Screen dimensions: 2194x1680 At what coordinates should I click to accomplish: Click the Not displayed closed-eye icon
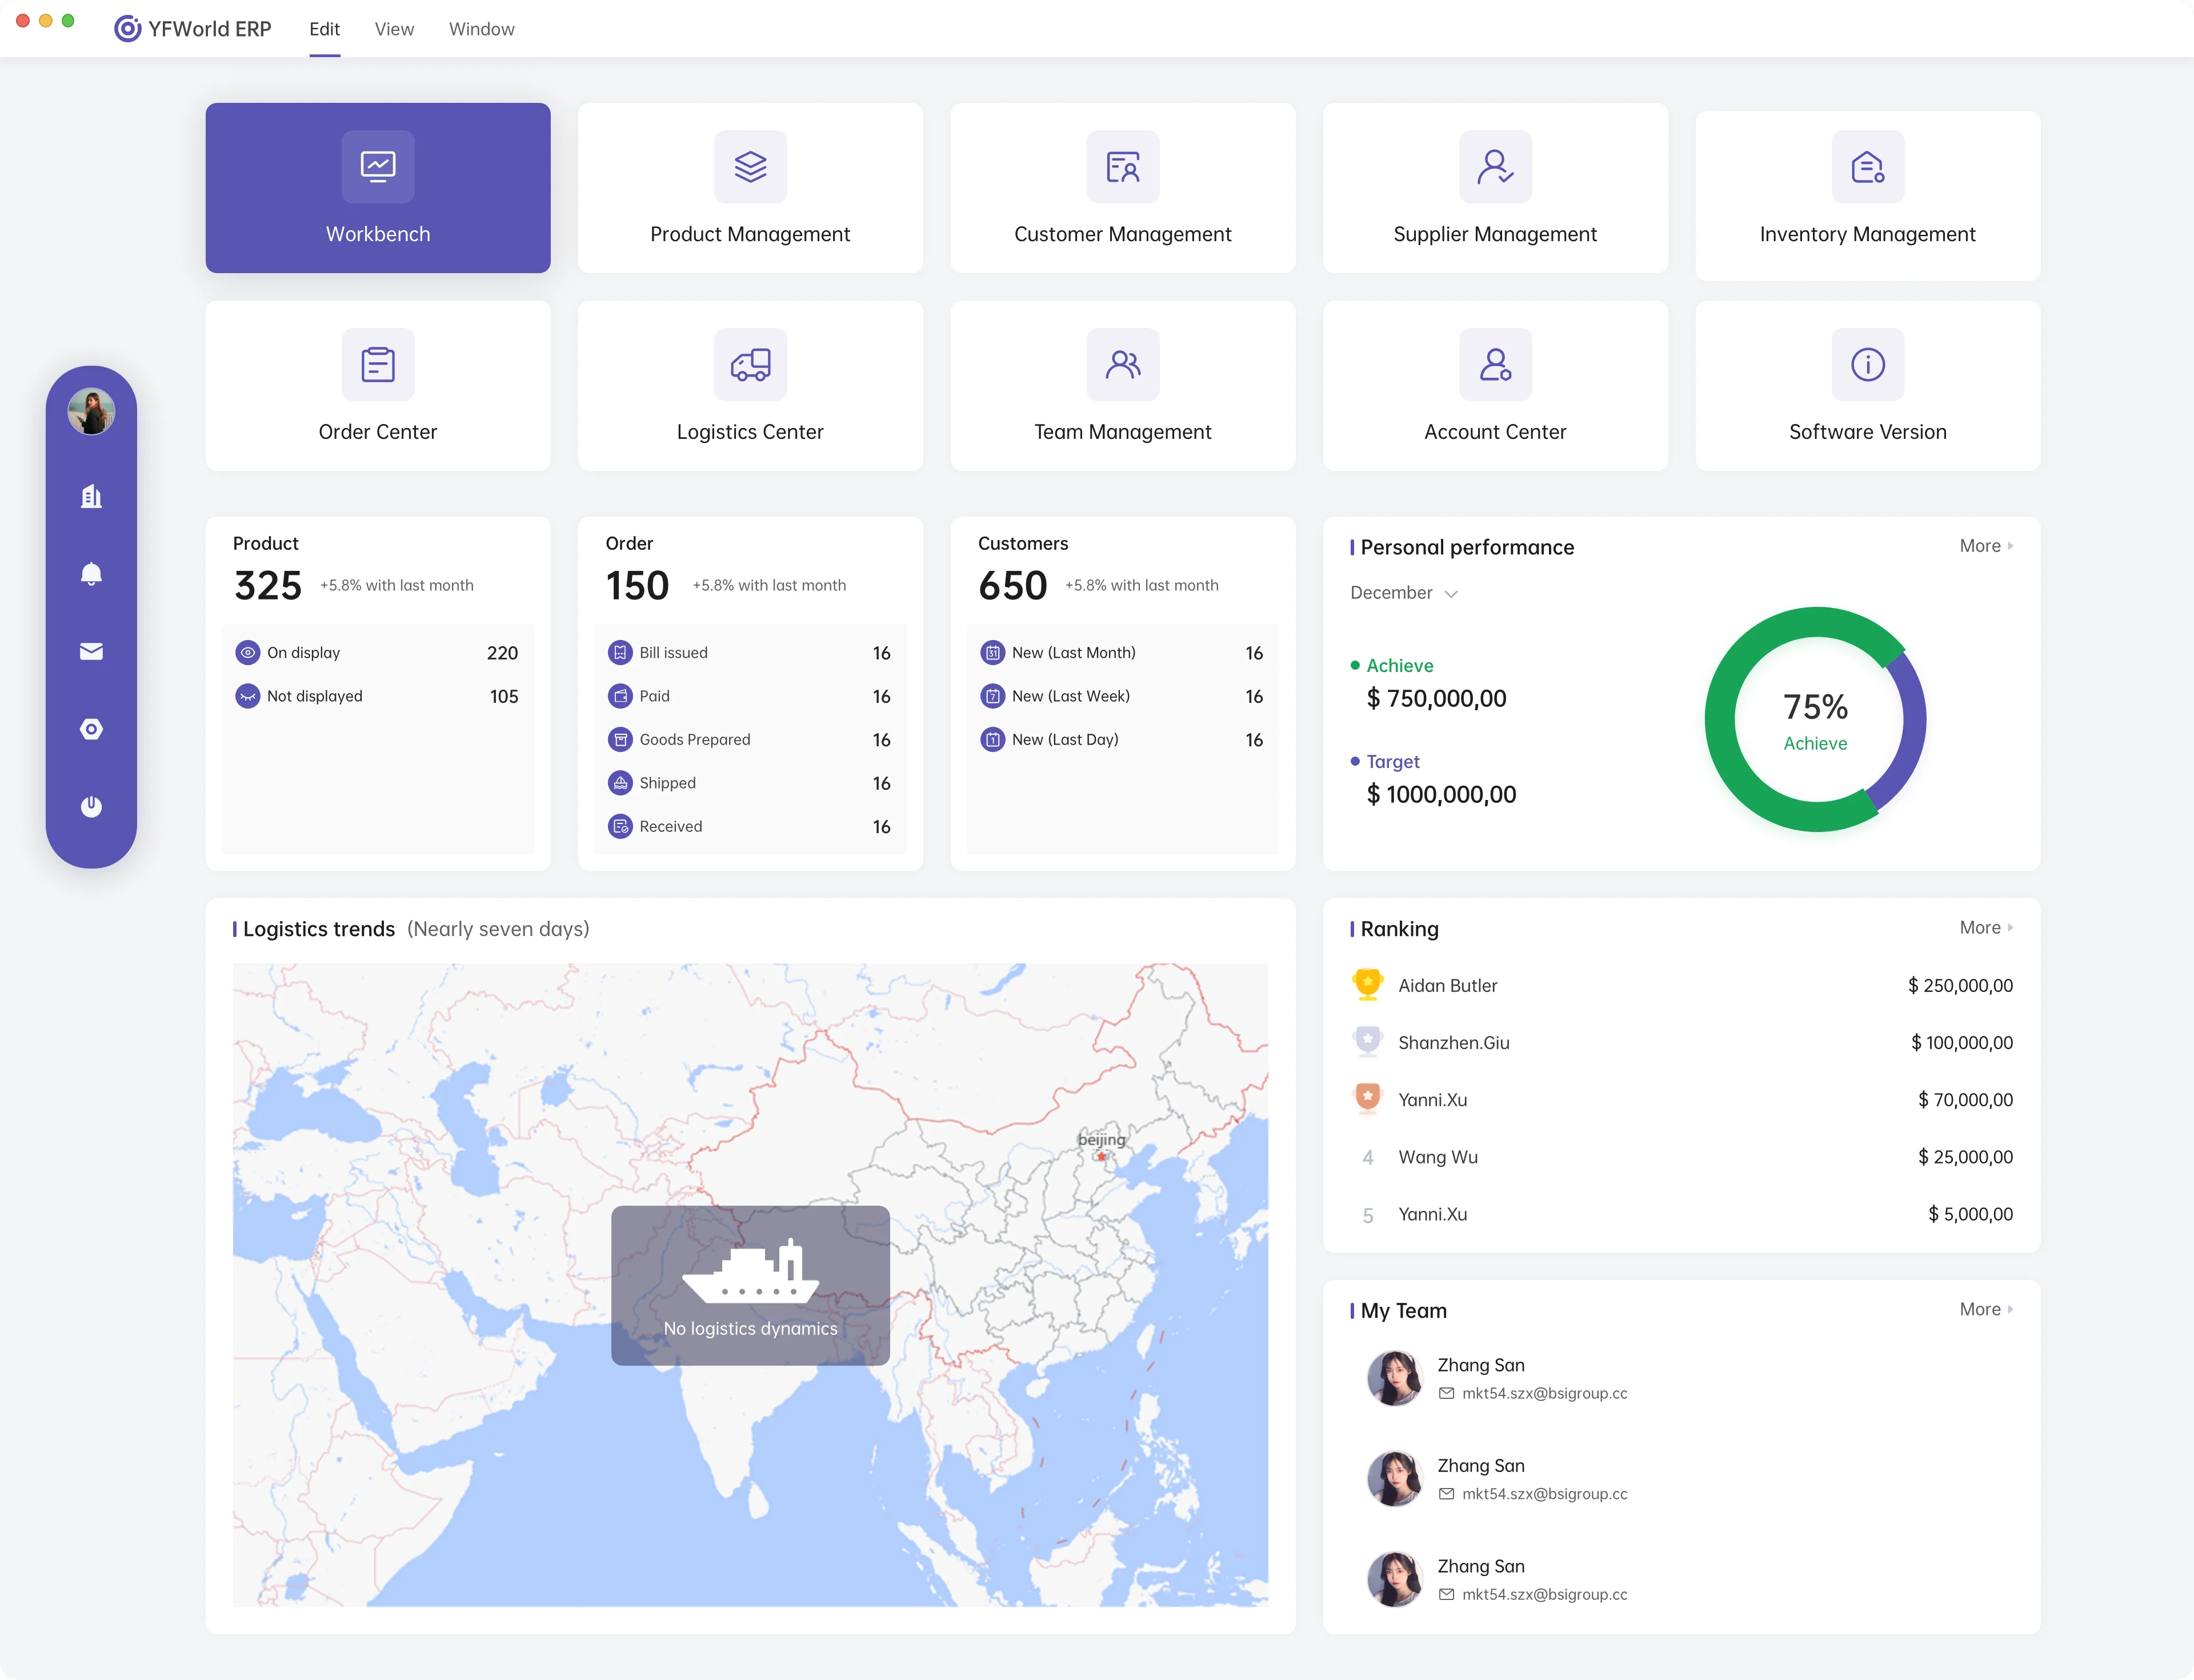coord(247,696)
